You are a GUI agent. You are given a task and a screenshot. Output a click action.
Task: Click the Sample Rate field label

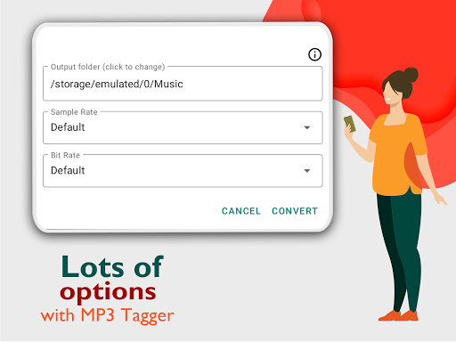74,112
